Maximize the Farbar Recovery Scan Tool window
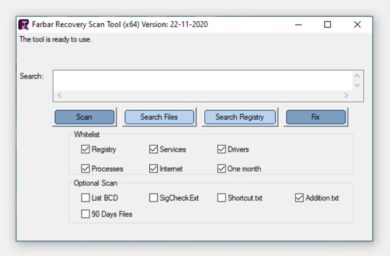The width and height of the screenshot is (390, 256). pos(328,24)
